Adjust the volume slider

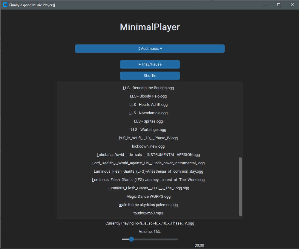coord(131,239)
